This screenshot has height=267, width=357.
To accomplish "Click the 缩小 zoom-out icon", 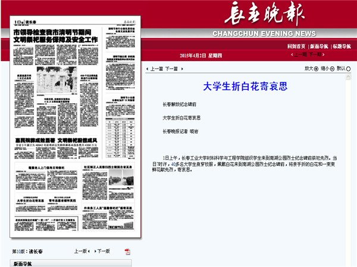I will [331, 69].
